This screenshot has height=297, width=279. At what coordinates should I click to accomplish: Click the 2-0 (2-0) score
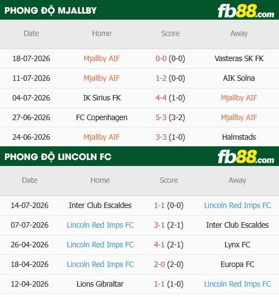[168, 264]
